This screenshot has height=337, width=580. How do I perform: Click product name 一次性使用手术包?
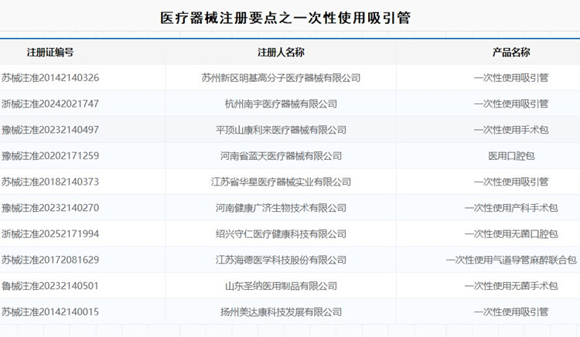click(x=511, y=130)
